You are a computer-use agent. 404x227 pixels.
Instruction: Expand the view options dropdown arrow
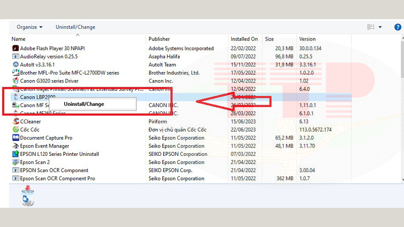click(x=380, y=27)
